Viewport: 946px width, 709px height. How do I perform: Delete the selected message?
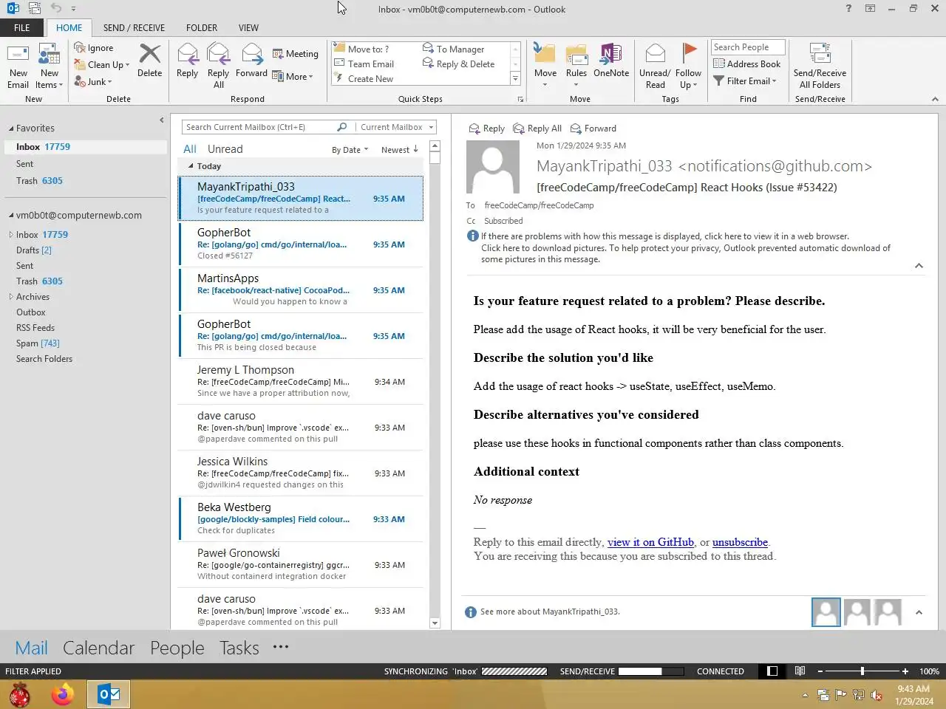pos(149,60)
